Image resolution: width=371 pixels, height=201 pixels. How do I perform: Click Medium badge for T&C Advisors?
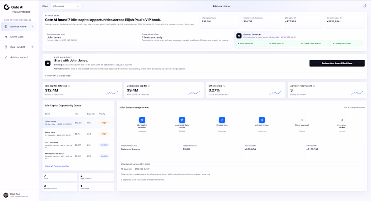[x=104, y=145]
